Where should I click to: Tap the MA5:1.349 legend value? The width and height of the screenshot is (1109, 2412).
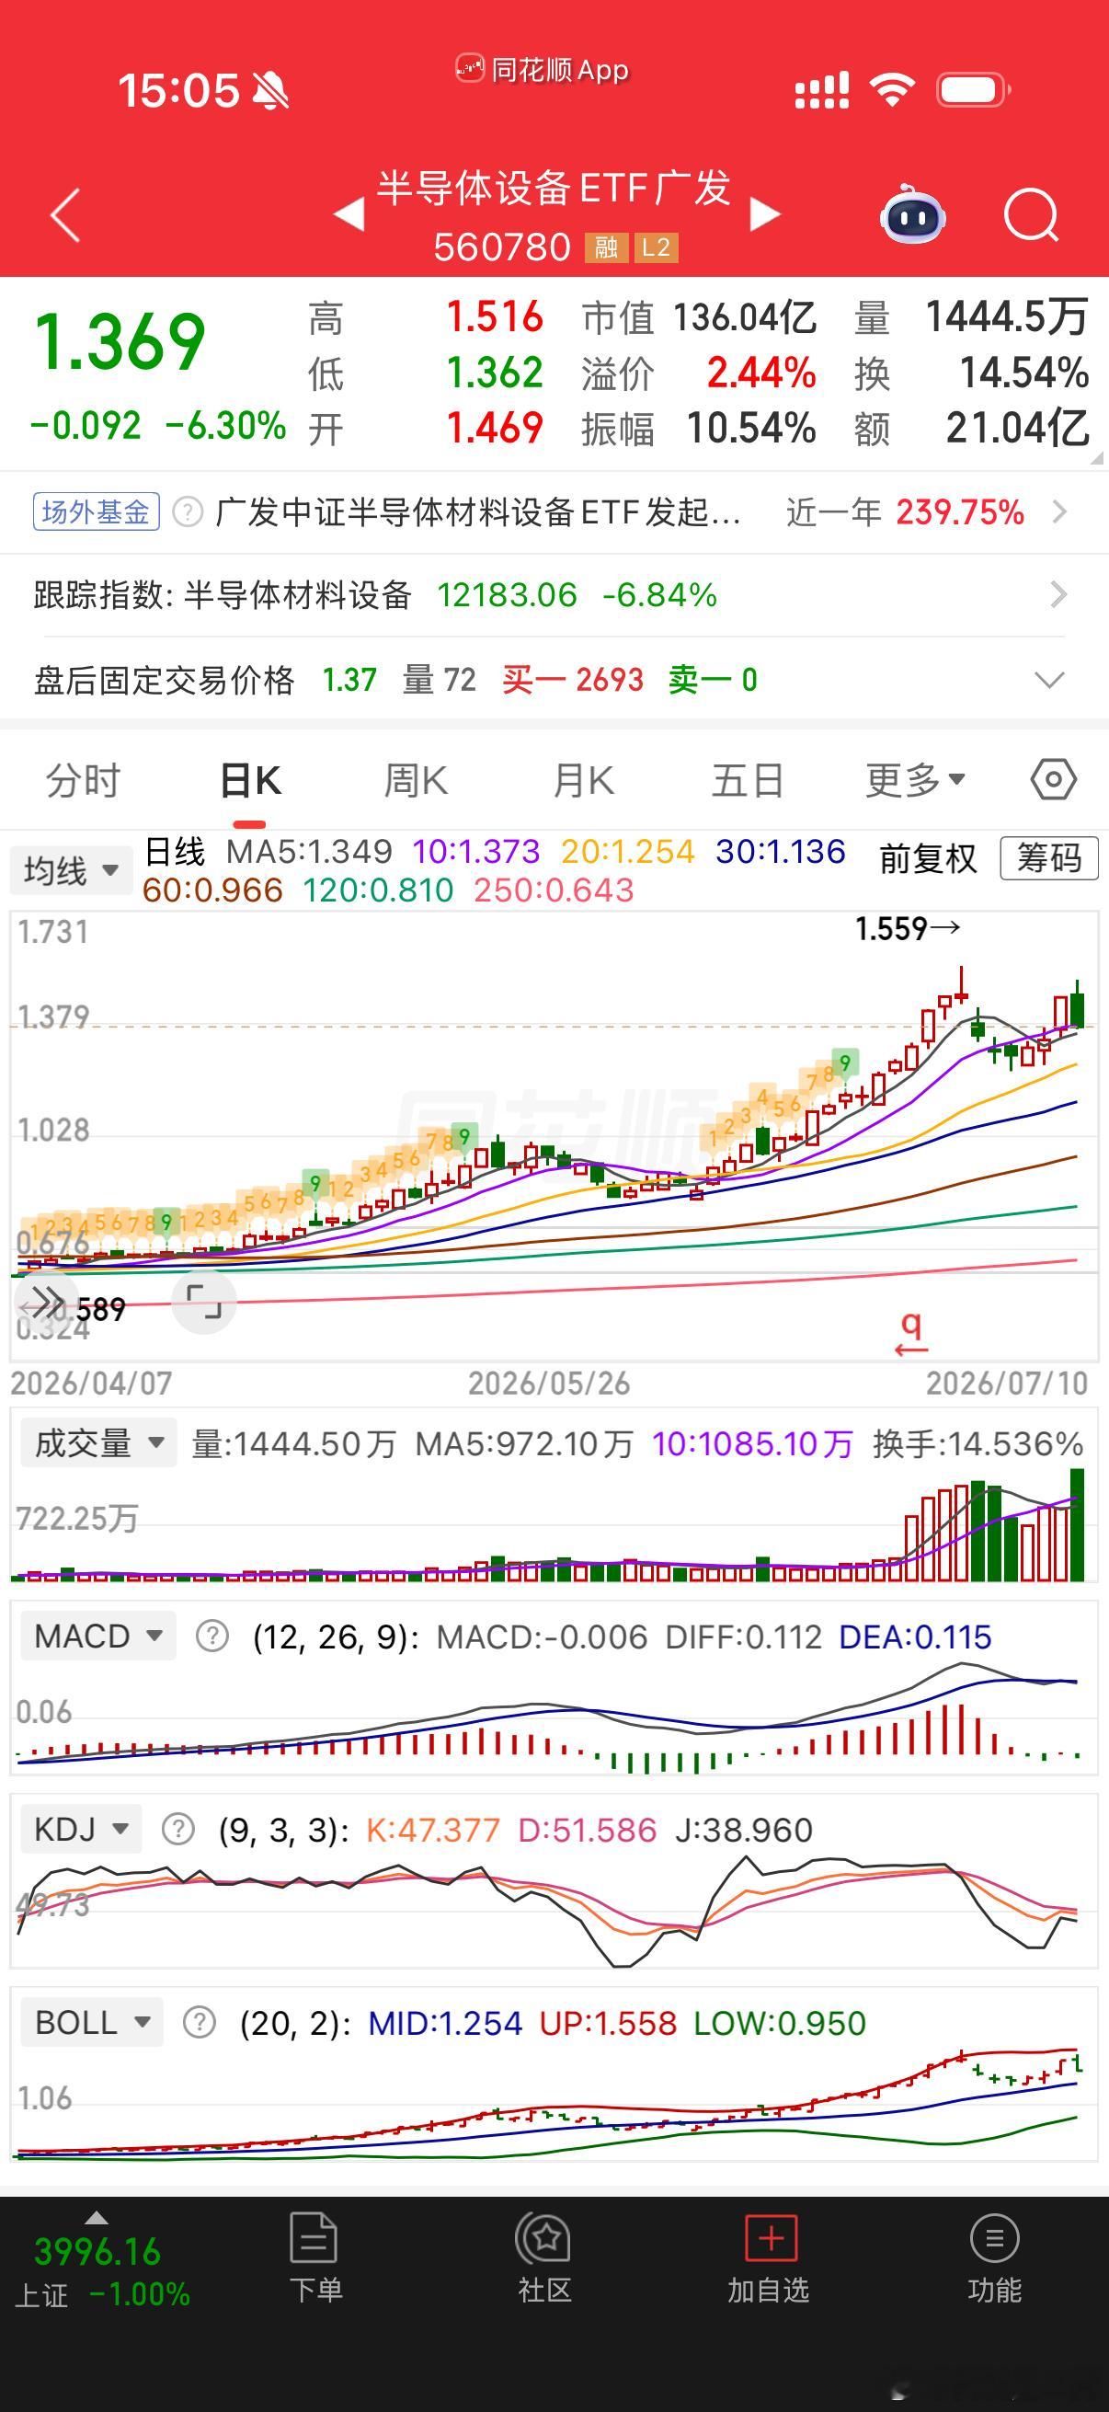coord(309,852)
